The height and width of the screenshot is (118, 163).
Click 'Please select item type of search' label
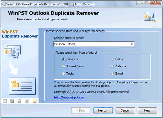[x=76, y=53]
